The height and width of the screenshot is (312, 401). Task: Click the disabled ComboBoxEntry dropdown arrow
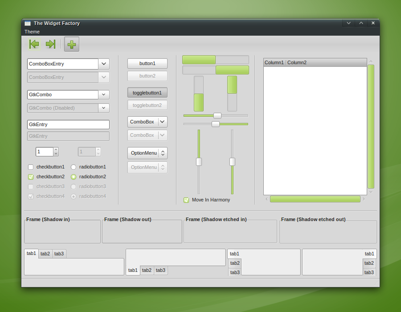(x=104, y=77)
